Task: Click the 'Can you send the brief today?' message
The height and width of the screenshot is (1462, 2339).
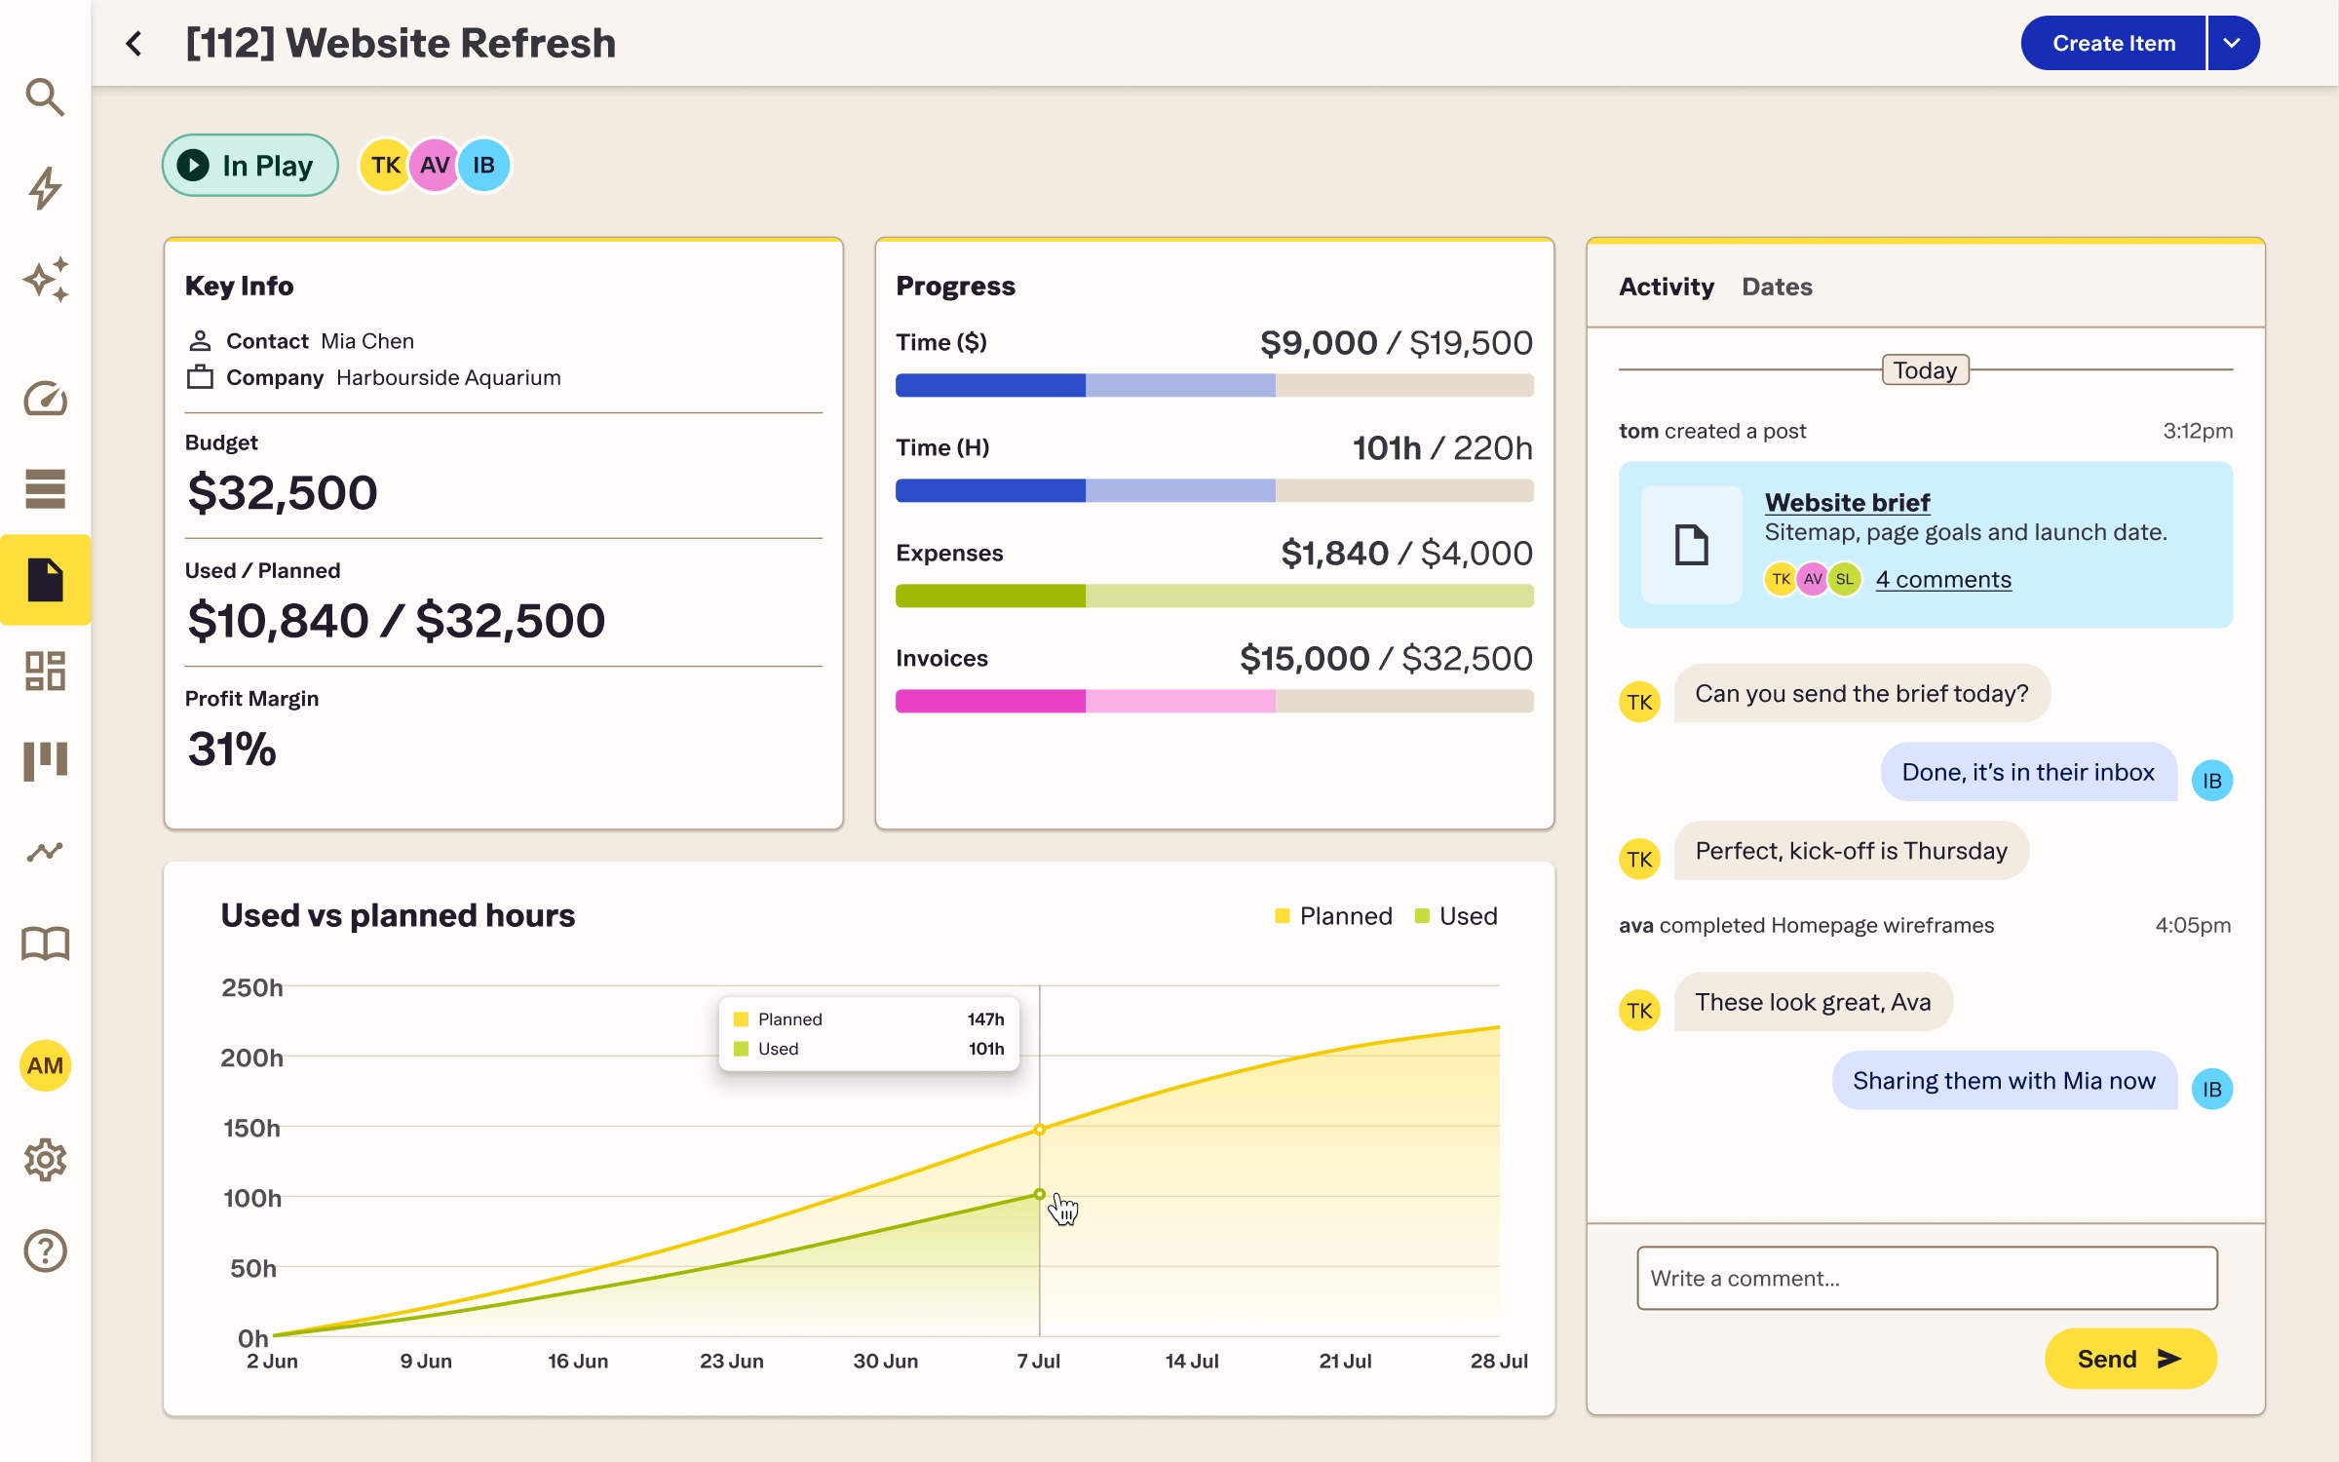Action: point(1861,693)
